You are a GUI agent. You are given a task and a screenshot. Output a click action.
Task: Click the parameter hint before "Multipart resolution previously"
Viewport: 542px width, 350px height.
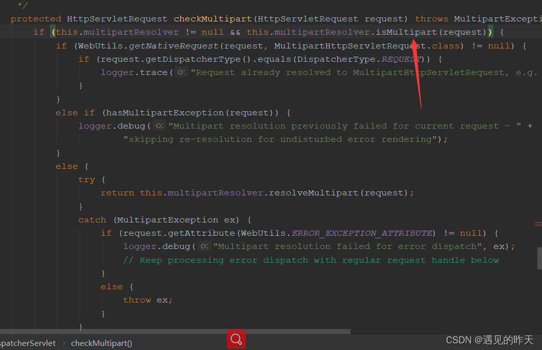159,126
